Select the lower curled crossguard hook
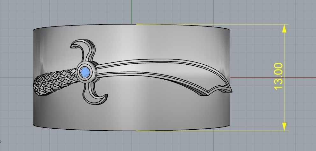 coord(95,93)
